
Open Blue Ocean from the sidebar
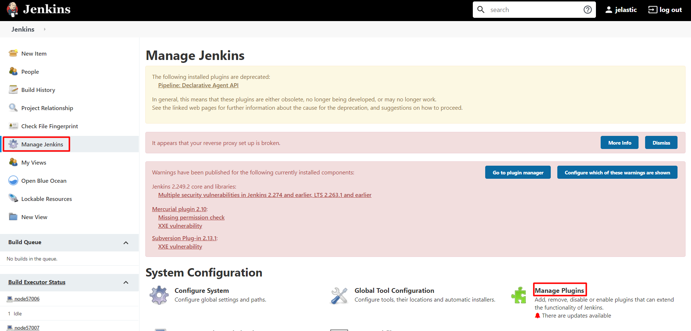pyautogui.click(x=44, y=181)
